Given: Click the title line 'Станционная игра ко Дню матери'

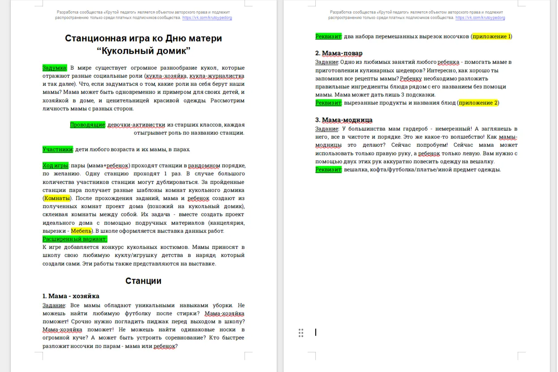Looking at the screenshot, I should coord(143,38).
